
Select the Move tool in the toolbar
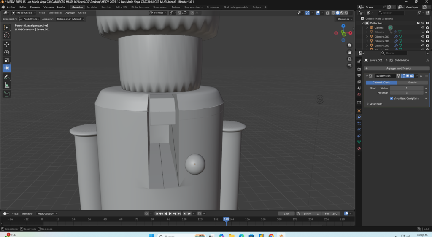(7, 44)
